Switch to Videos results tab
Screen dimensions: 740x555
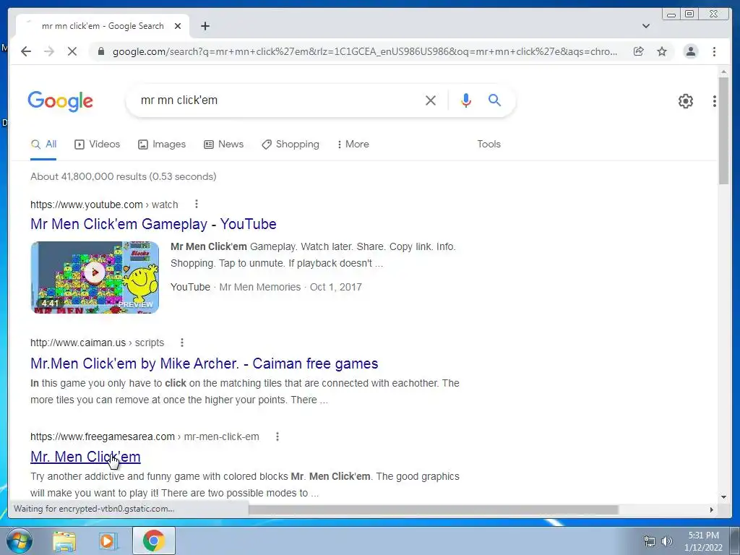pos(98,145)
